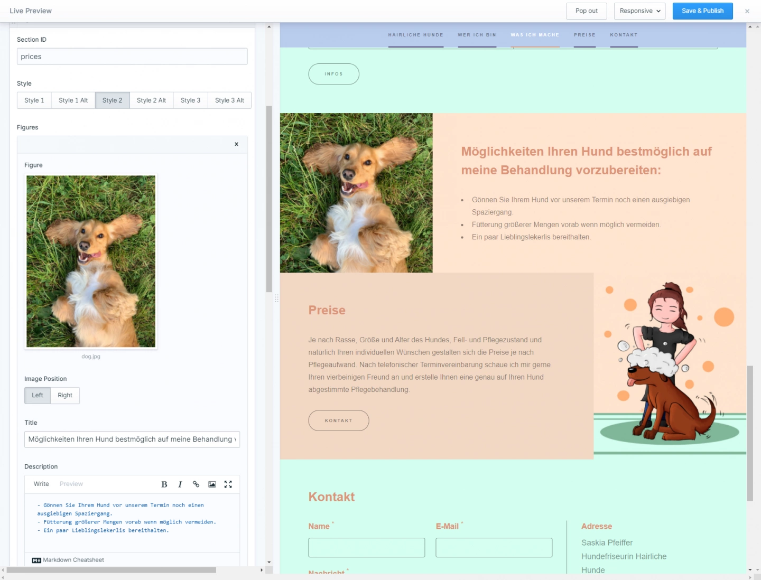Close the Live Preview window
761x580 pixels.
pyautogui.click(x=747, y=11)
